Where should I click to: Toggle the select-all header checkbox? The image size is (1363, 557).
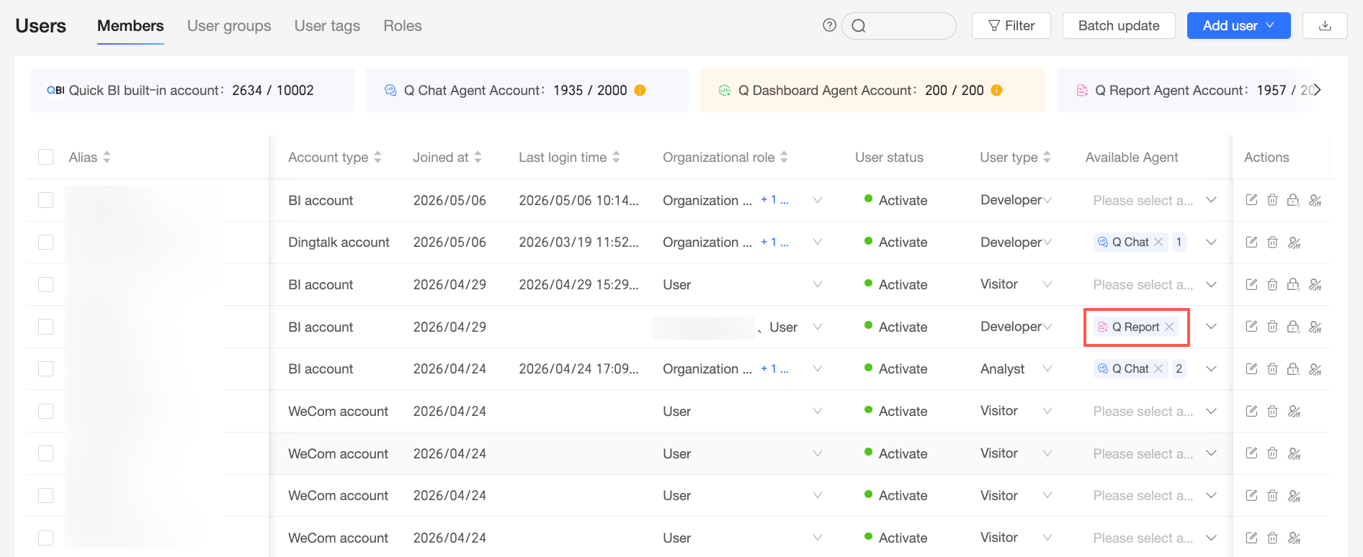click(45, 157)
